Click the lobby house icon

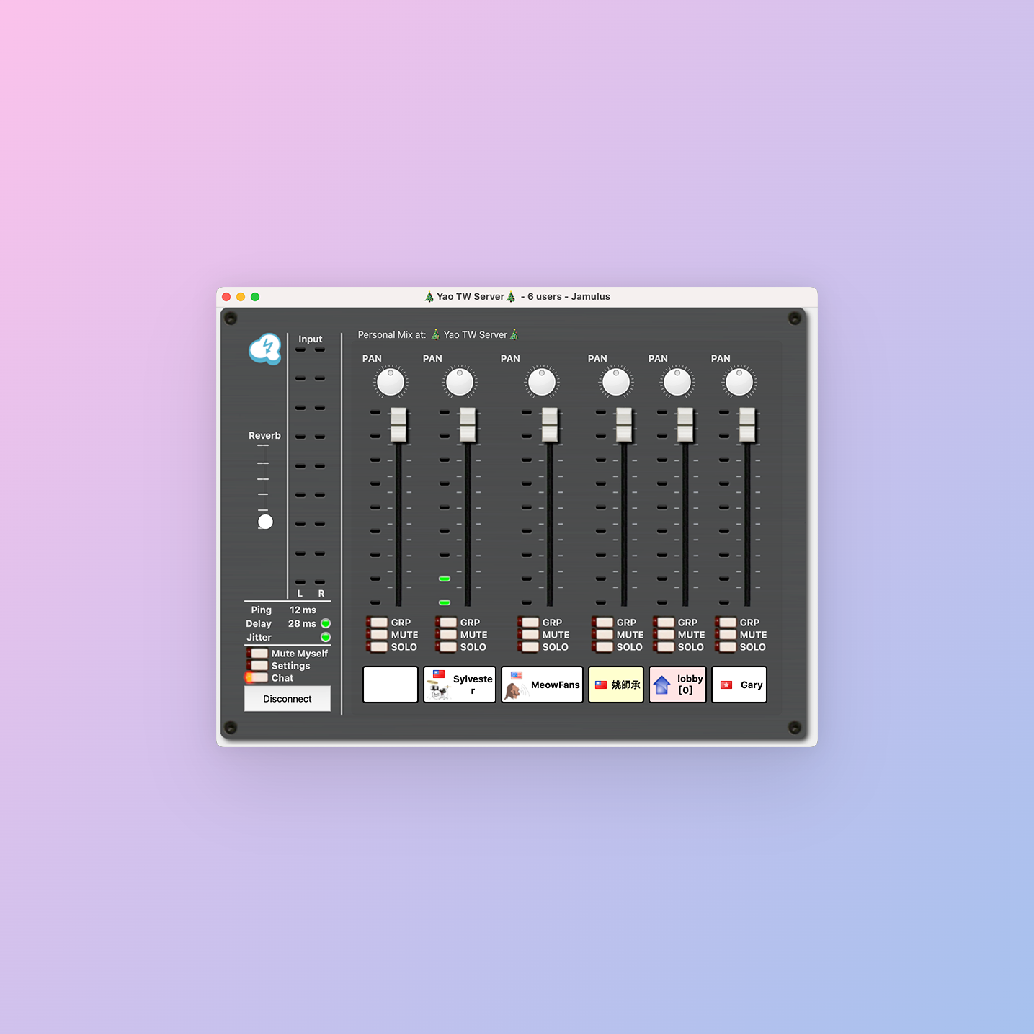[661, 685]
